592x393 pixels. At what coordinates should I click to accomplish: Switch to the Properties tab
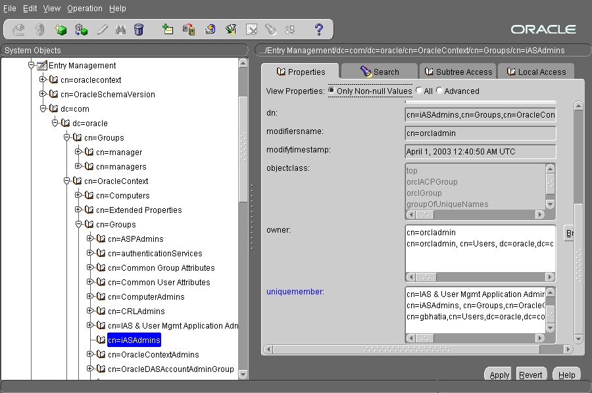click(x=301, y=71)
